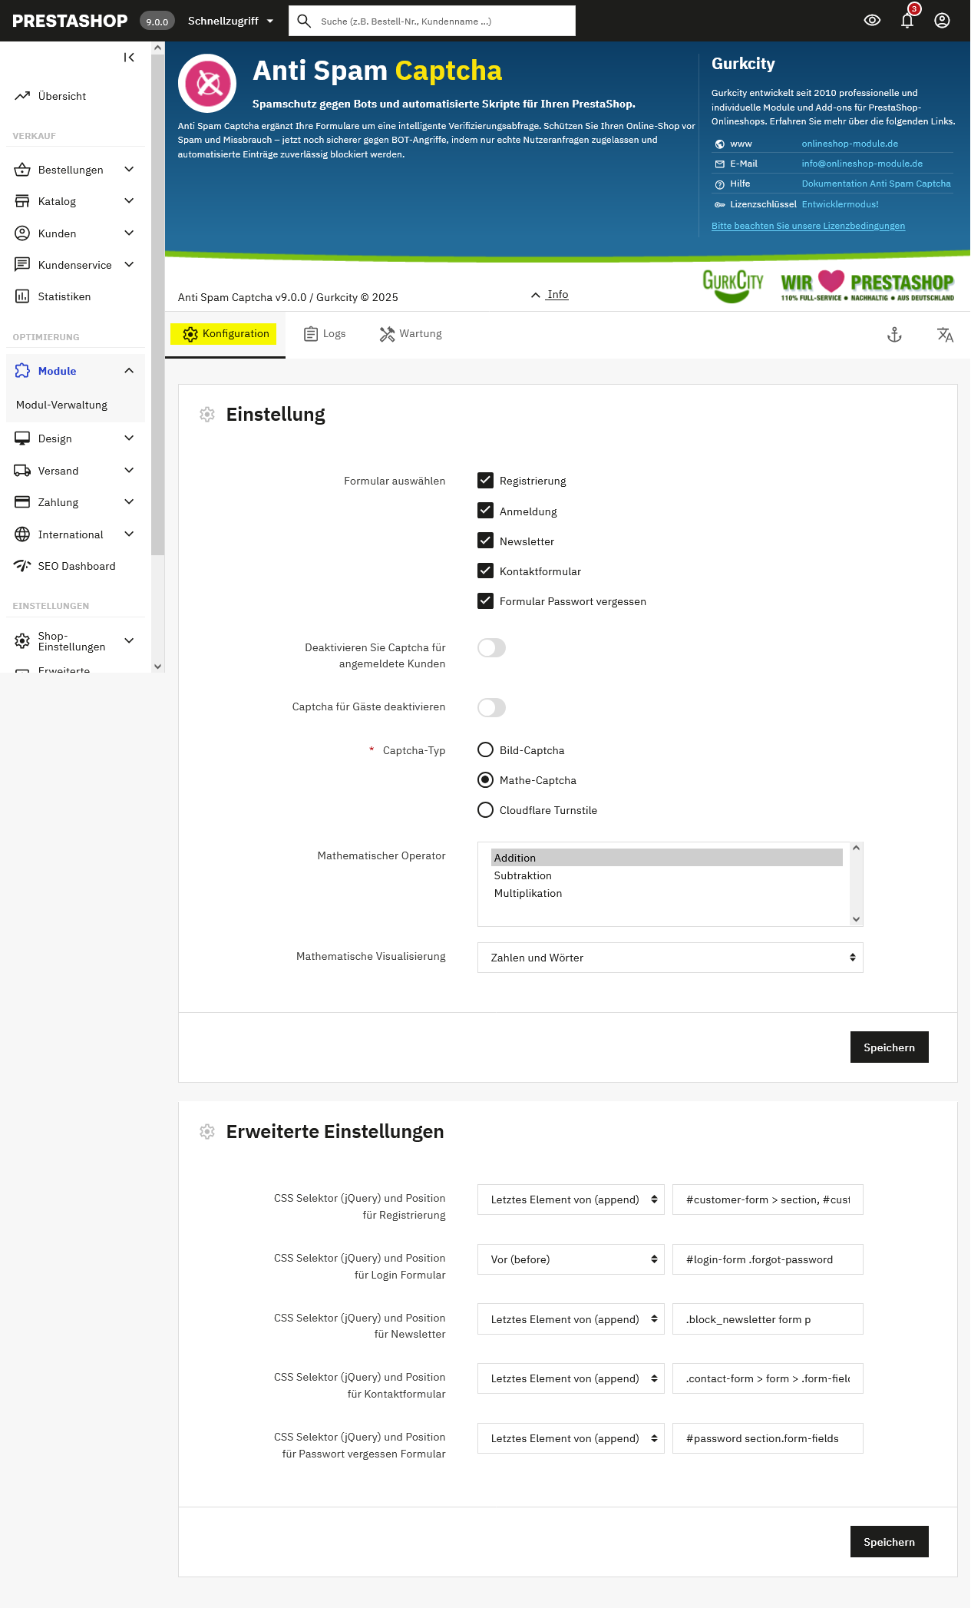Click the top search input field
The image size is (971, 1608).
pyautogui.click(x=441, y=22)
